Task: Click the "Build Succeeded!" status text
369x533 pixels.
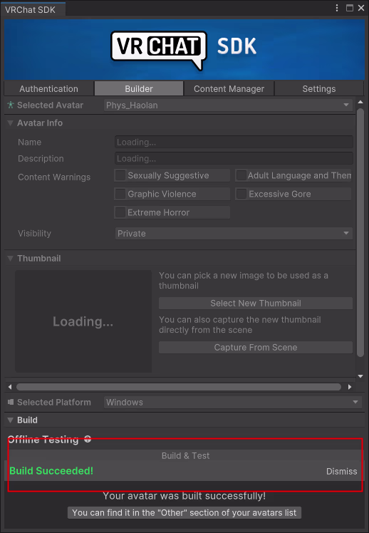Action: 51,471
